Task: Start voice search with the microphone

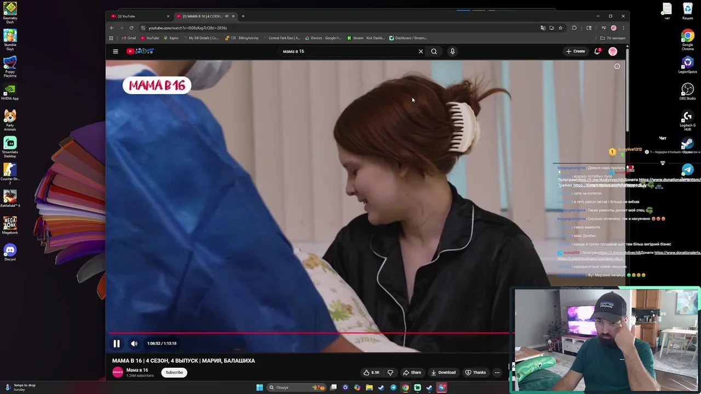Action: [452, 51]
